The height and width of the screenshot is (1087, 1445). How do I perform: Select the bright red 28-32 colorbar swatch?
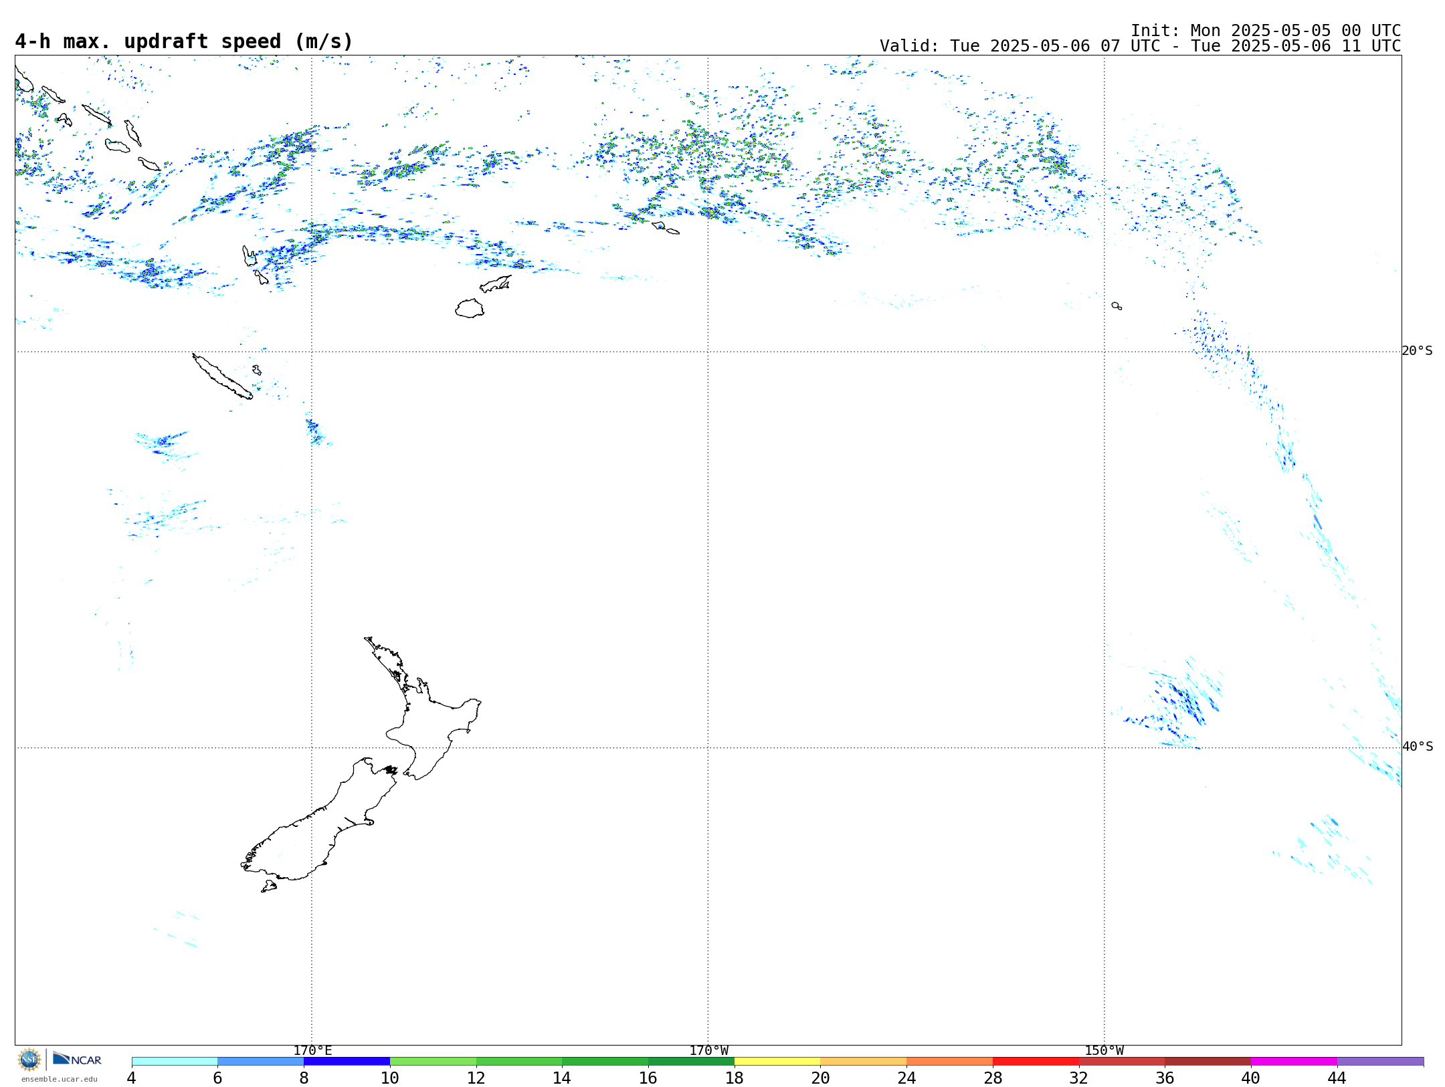point(1036,1062)
